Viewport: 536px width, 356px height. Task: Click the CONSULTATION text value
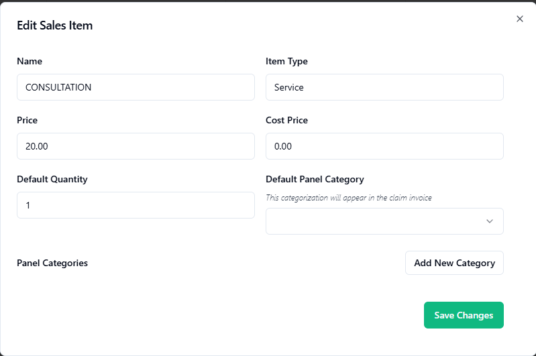[58, 87]
